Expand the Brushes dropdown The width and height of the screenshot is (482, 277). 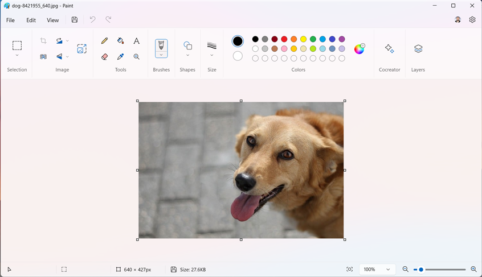(161, 55)
